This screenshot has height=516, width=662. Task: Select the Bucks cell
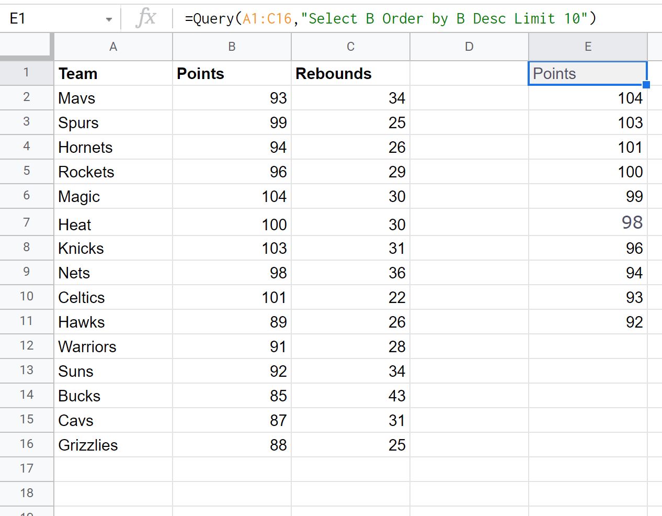113,396
